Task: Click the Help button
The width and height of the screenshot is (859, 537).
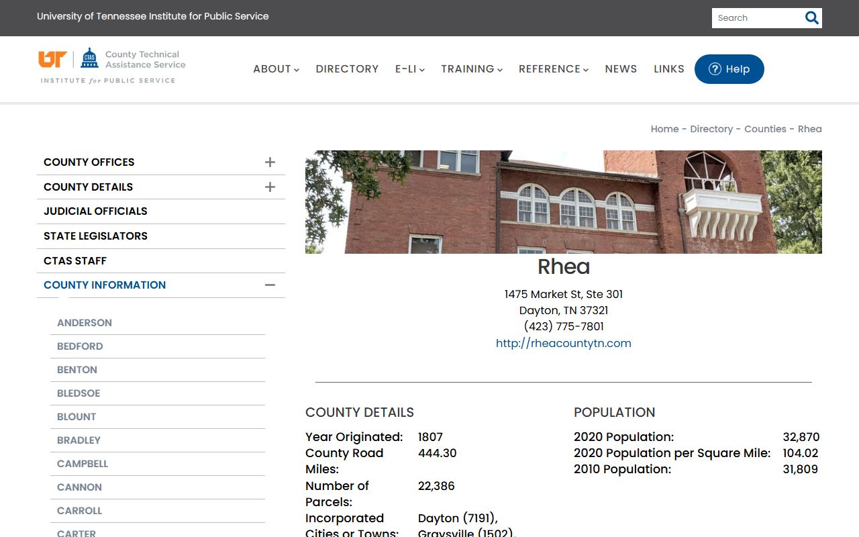Action: 729,69
